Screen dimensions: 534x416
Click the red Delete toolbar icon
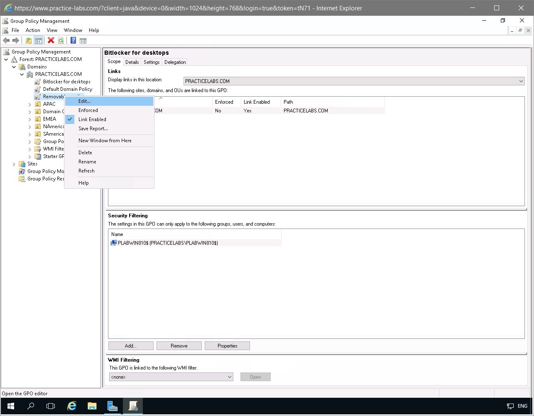[51, 40]
